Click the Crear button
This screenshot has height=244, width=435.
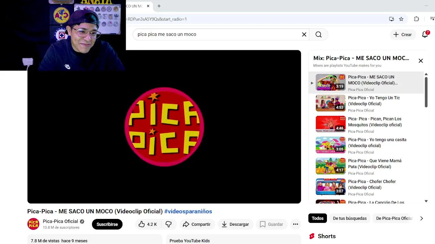[x=402, y=35]
